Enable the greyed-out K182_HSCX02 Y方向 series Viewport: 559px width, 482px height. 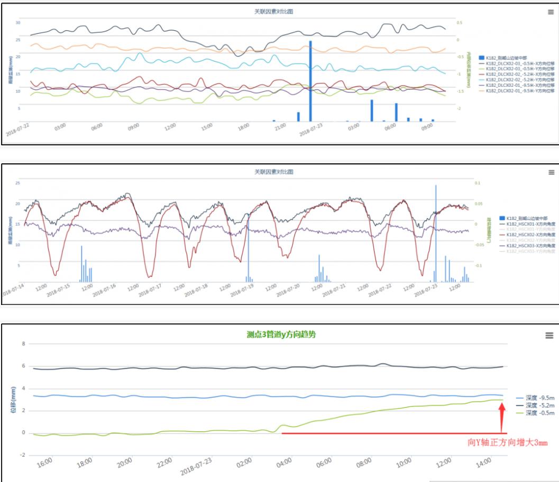tap(527, 240)
